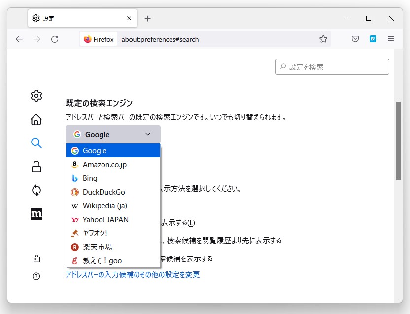The image size is (410, 314).
Task: Click the question mark help icon
Action: [36, 276]
